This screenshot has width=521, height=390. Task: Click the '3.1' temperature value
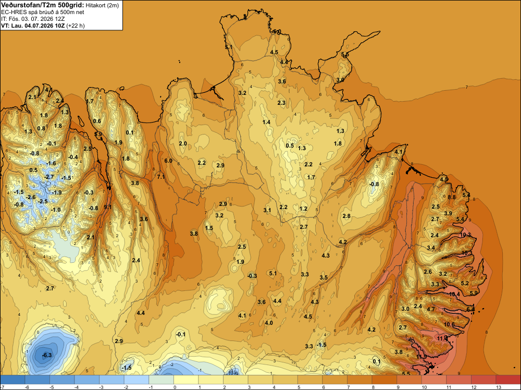pos(267,210)
